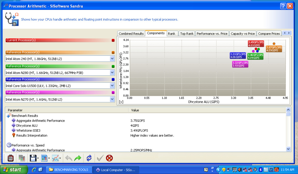Open the Intel Atom N270 reference processor dropdown

[x=112, y=99]
